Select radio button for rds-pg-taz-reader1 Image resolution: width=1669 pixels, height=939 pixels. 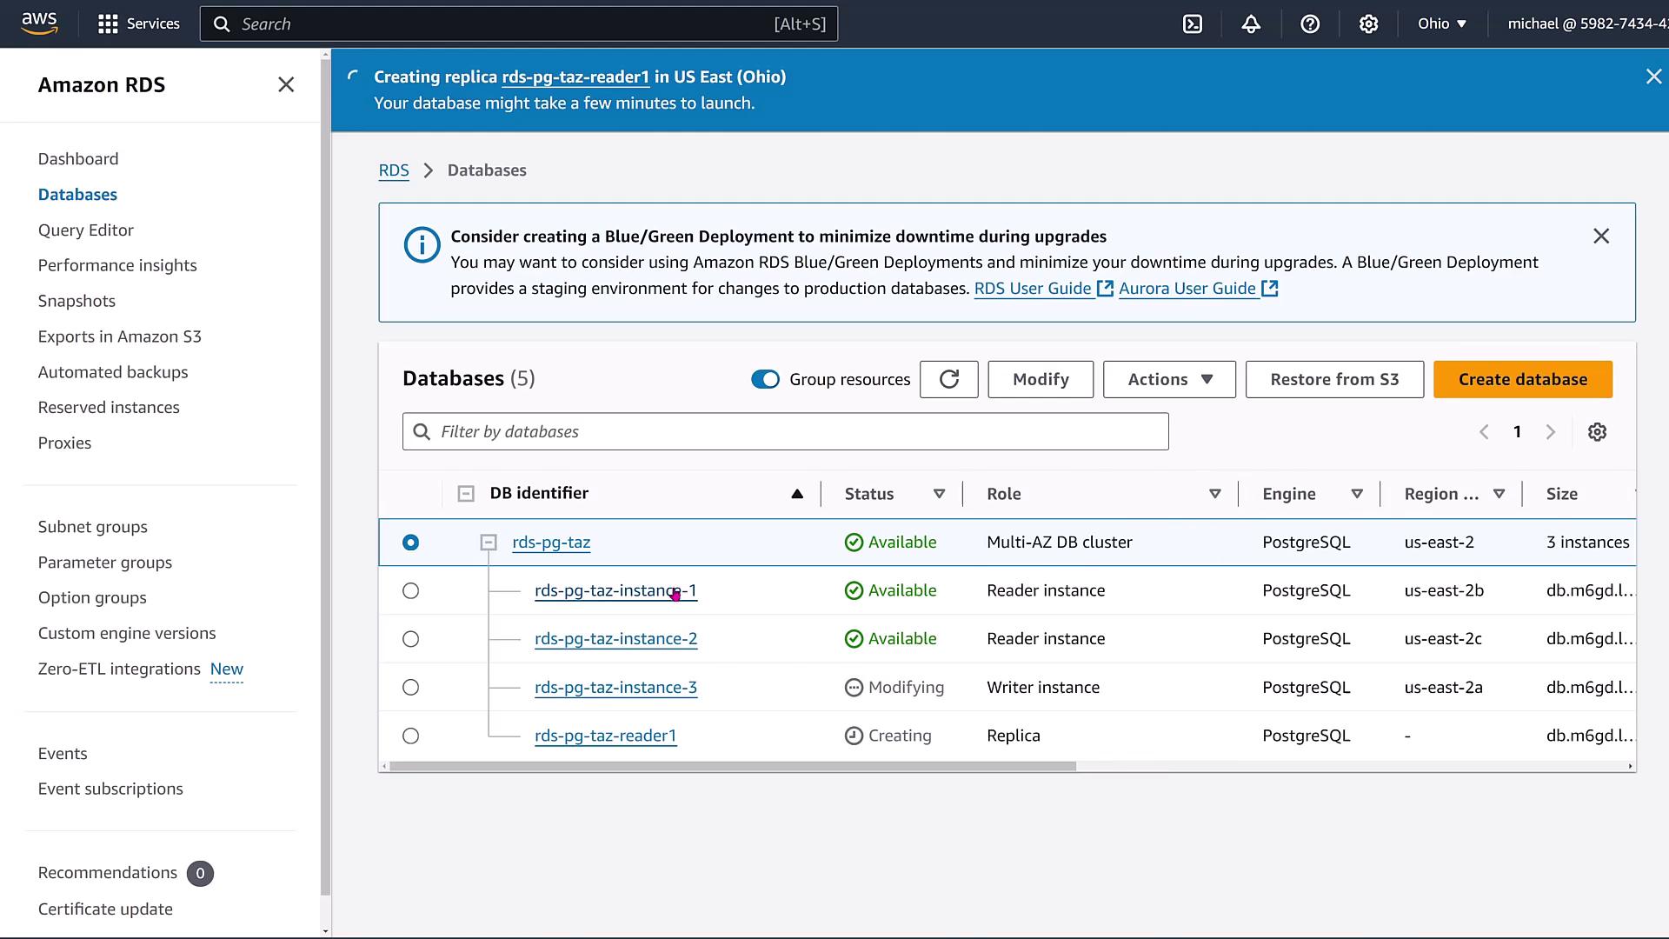click(411, 736)
